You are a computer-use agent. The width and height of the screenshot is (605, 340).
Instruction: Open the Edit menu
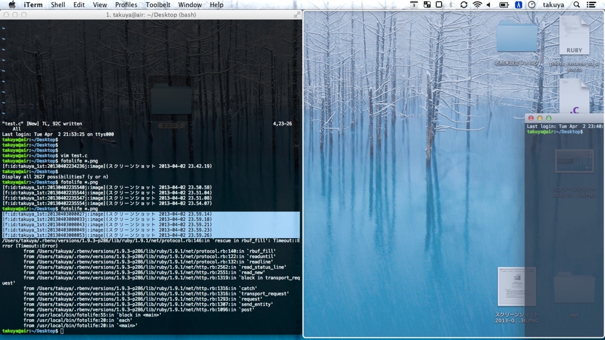pos(79,5)
